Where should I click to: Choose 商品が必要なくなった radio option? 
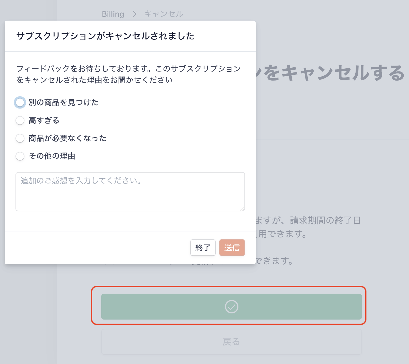(x=20, y=138)
